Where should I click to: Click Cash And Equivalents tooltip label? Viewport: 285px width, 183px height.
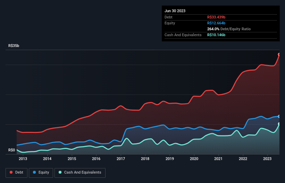pos(183,35)
